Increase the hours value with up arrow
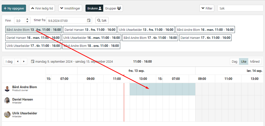265x126 pixels. [27, 19]
